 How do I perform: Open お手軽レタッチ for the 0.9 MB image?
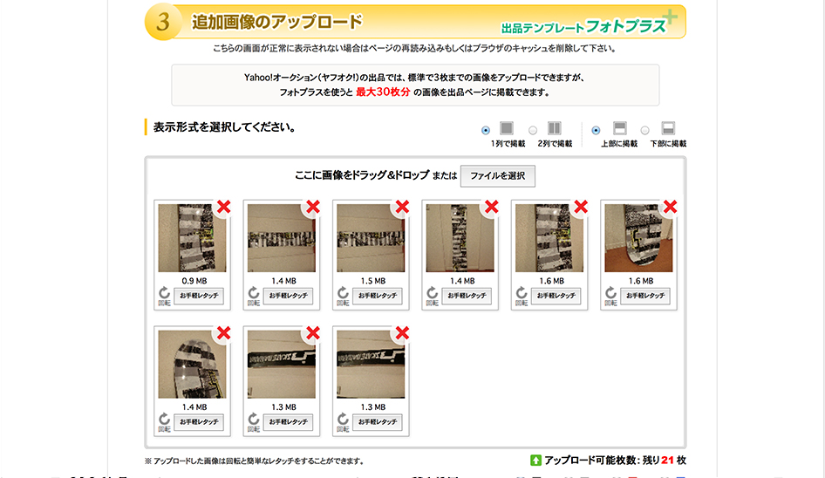(x=199, y=296)
